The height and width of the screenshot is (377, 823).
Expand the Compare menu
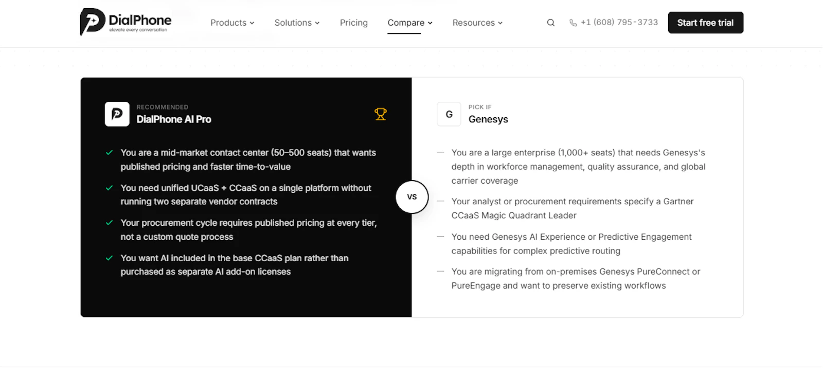410,23
